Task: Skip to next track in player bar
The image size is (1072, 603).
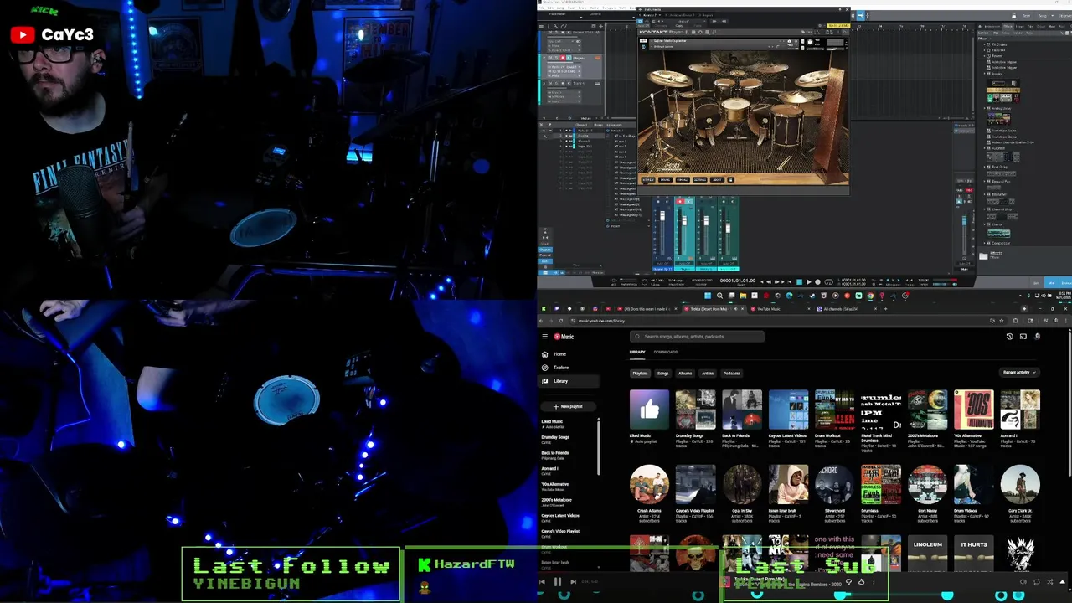Action: click(573, 581)
